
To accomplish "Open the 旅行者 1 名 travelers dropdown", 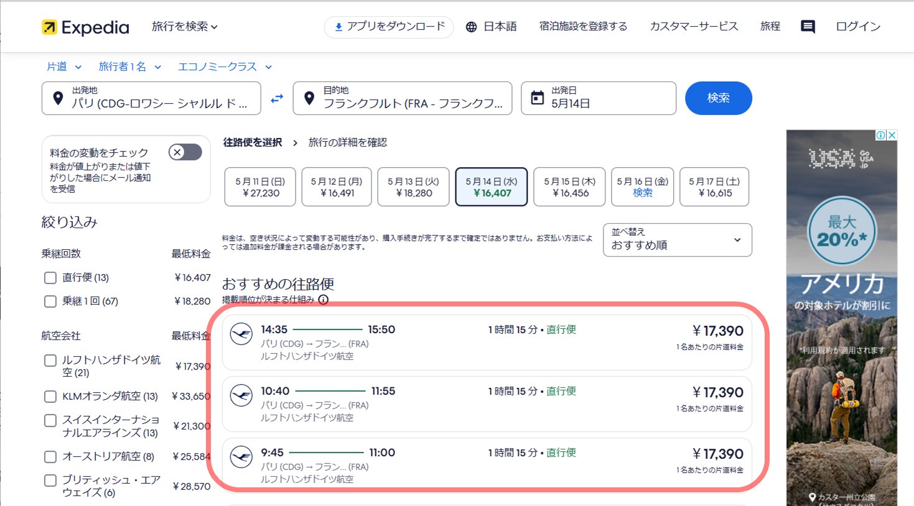I will [x=129, y=67].
